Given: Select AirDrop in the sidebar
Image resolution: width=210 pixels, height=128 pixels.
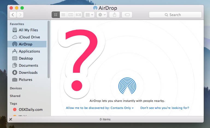Looking at the screenshot, I should [x=27, y=44].
